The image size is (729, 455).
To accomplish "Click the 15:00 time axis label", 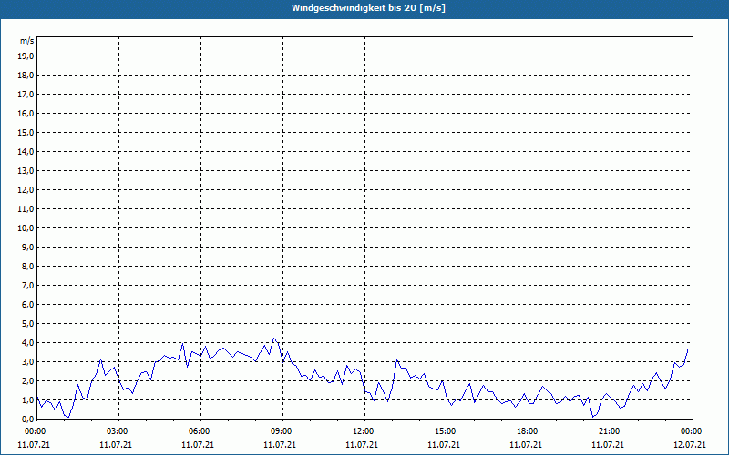I will 445,430.
